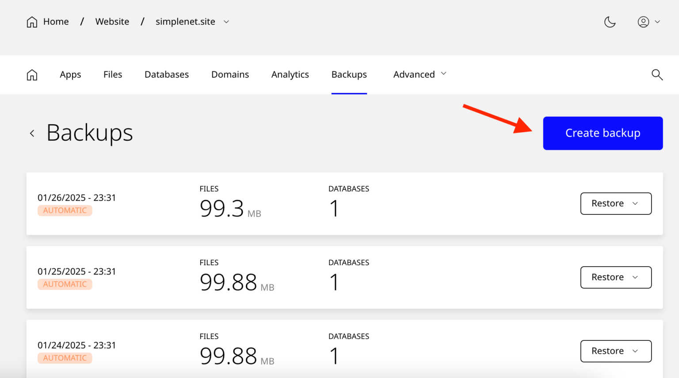The width and height of the screenshot is (679, 378).
Task: Open the Databases tab
Action: 167,74
